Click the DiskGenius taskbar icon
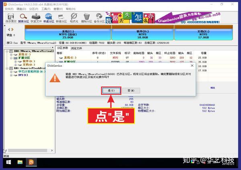Image resolution: width=241 pixels, height=170 pixels. [31, 162]
